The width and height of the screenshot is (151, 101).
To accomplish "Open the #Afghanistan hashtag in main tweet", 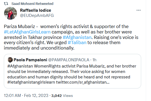I will 77,37.
